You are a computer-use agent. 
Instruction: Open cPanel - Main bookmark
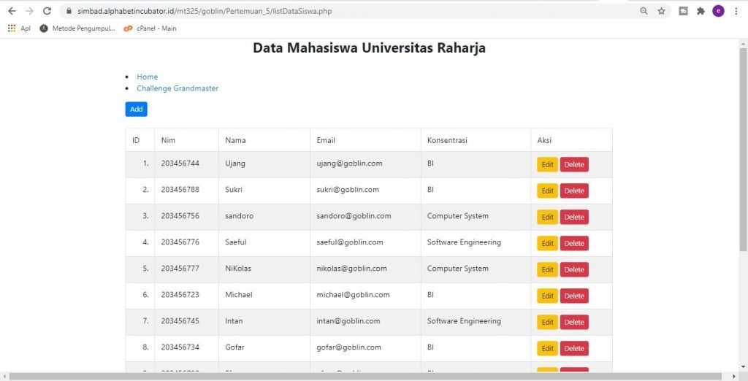coord(150,28)
